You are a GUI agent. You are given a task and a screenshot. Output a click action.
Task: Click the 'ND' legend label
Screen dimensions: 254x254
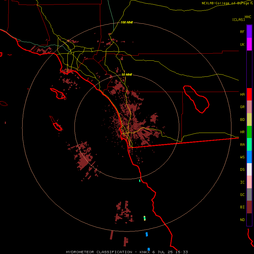coord(242,220)
